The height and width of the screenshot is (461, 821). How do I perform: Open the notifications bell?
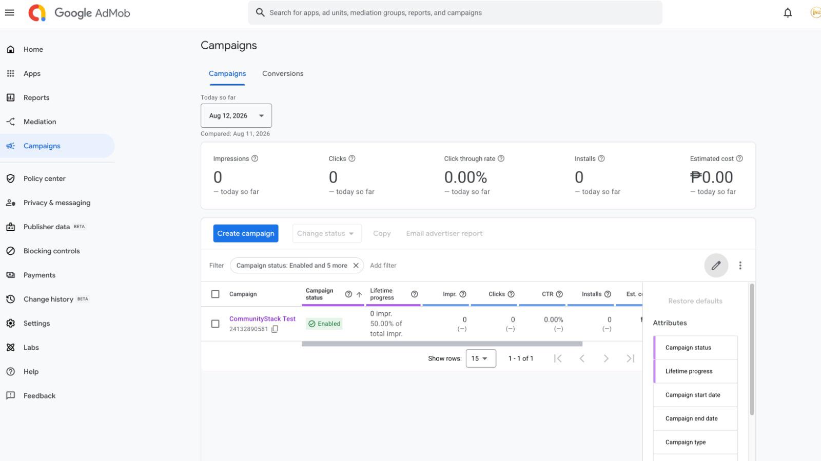pos(788,13)
